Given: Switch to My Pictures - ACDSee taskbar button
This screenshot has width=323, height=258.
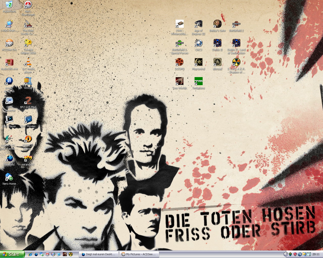Looking at the screenshot, I should coord(139,254).
